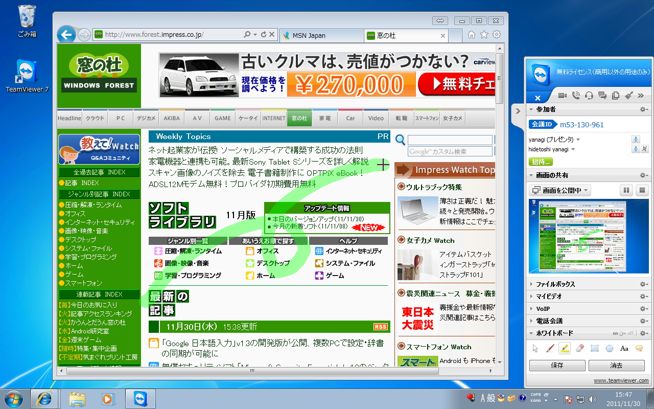The height and width of the screenshot is (409, 654).
Task: Open the ケータイ site navigation tab
Action: point(248,118)
